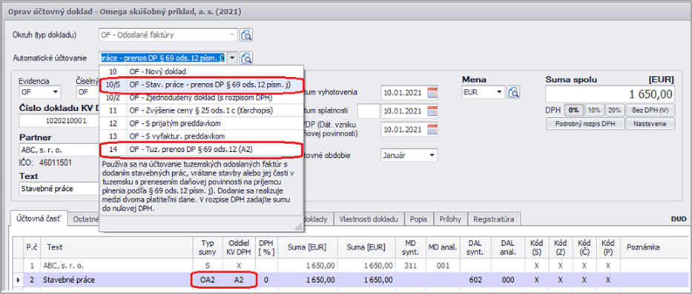
Task: Click the Suma spolu amount field
Action: 610,94
